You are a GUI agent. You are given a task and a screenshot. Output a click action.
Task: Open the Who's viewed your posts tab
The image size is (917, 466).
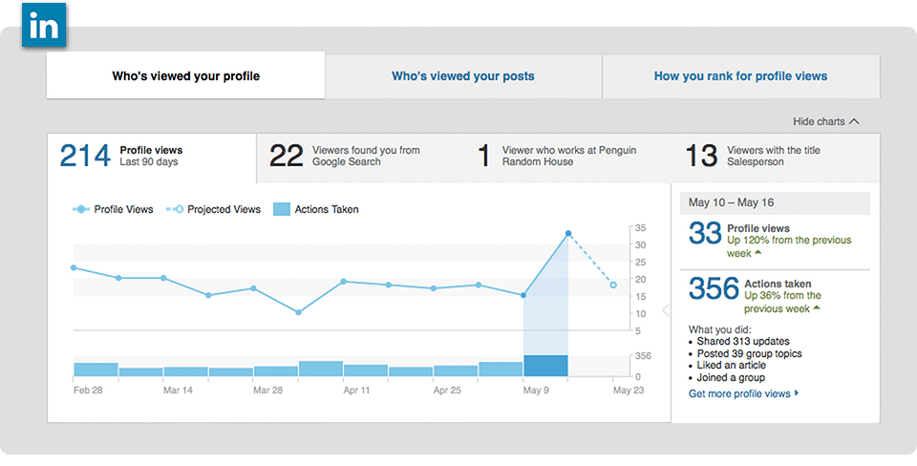(x=463, y=76)
